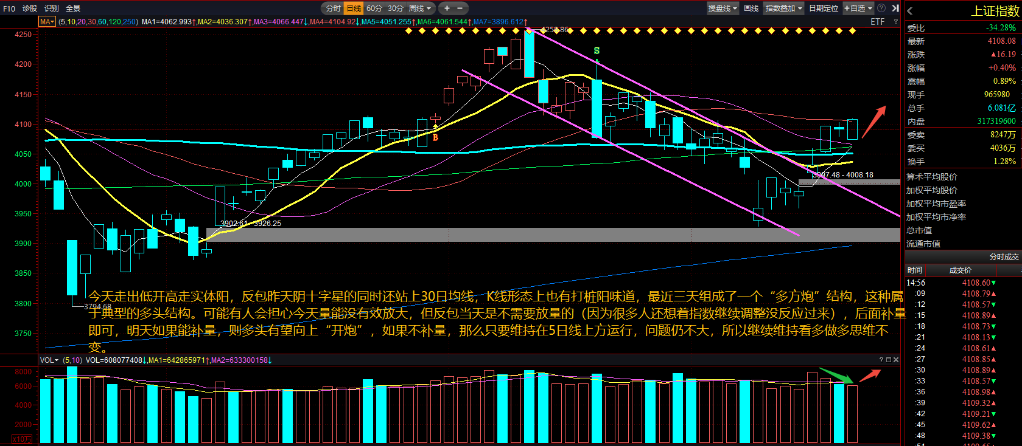Select the 分时 intraday view
The image size is (1022, 446).
click(333, 8)
